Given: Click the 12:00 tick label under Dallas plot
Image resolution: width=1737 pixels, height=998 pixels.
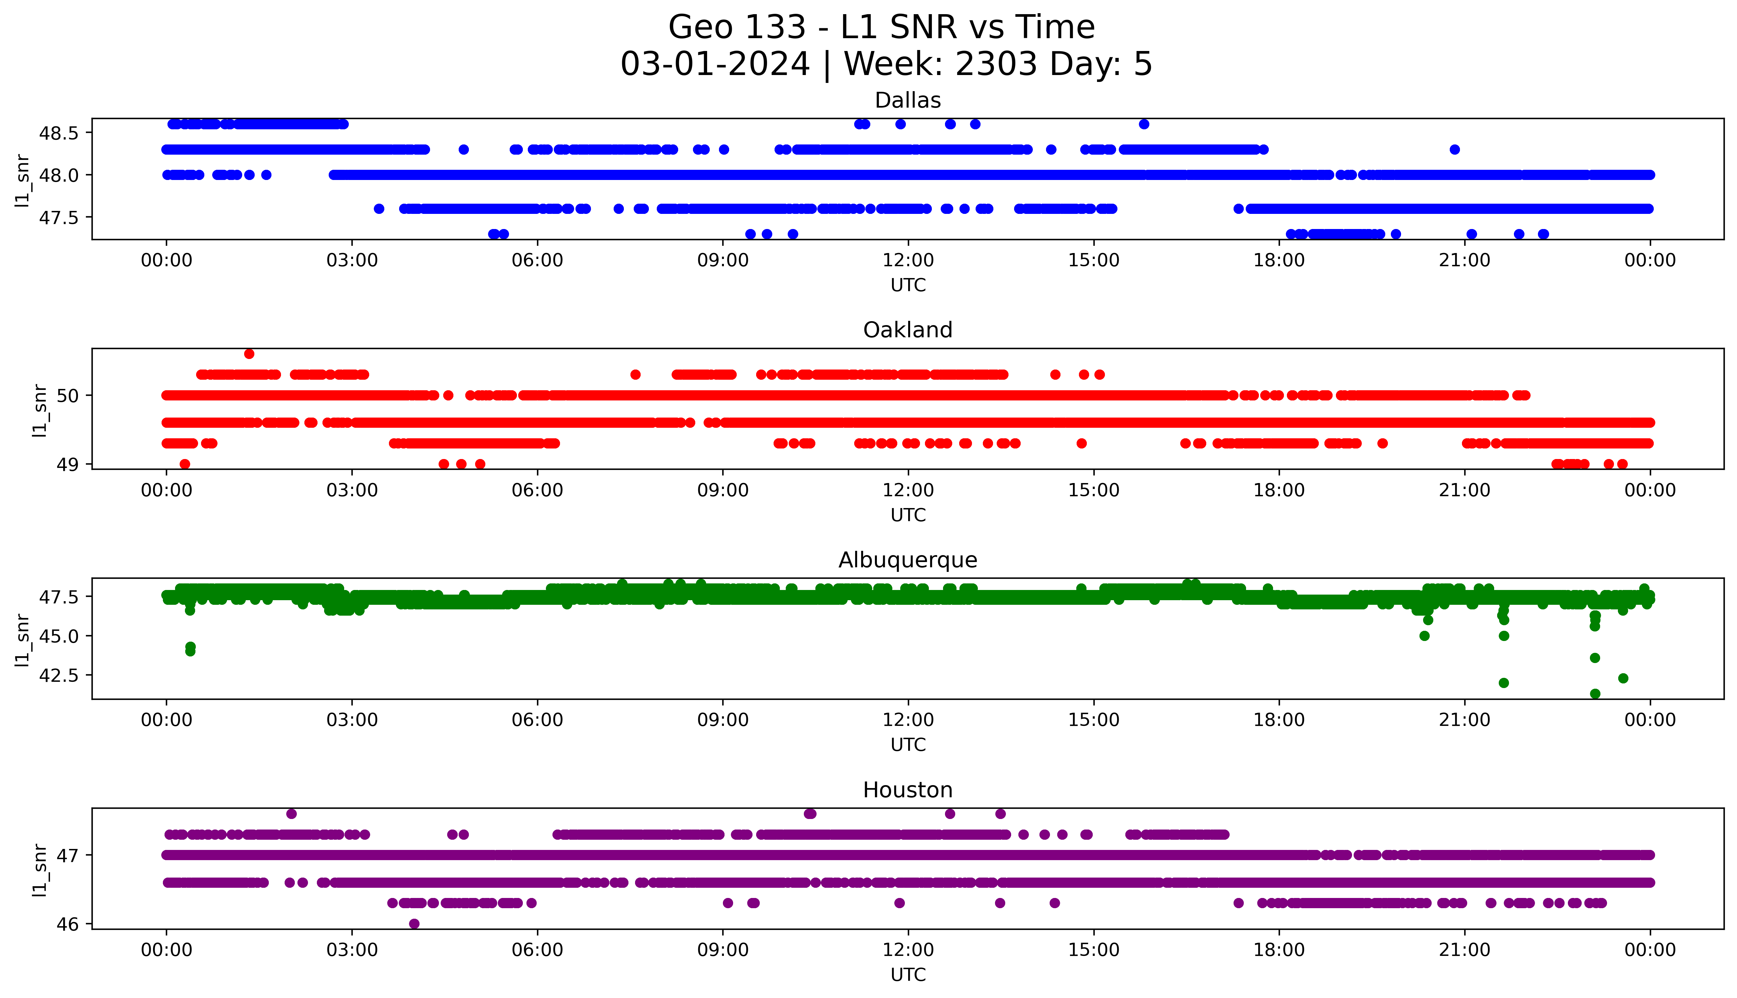Looking at the screenshot, I should 908,261.
